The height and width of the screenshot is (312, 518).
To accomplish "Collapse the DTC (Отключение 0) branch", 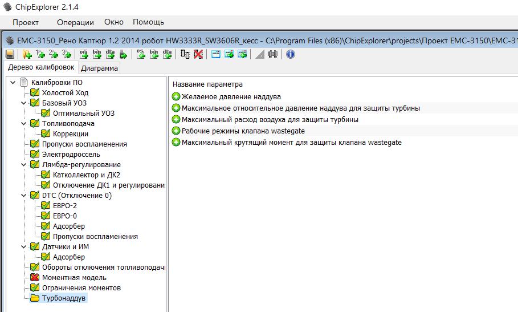I will click(x=24, y=196).
